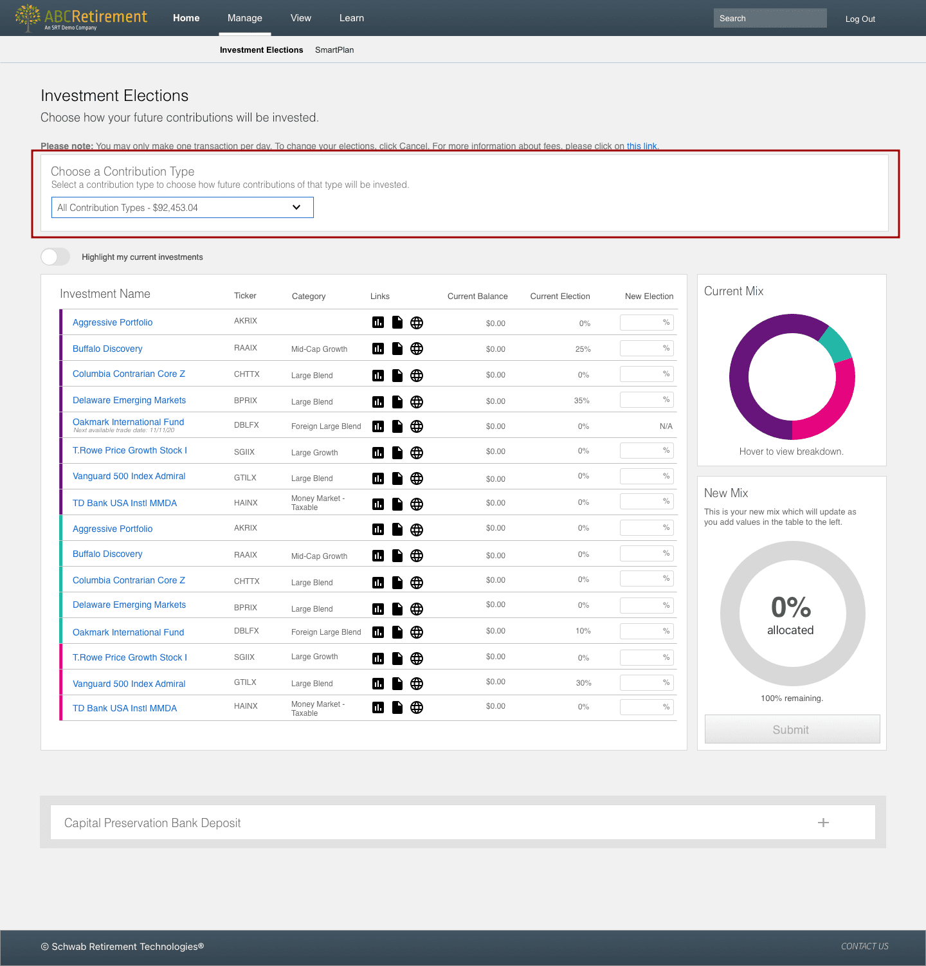Open globe icon for Vanguard 500 with 30% election

[x=417, y=684]
